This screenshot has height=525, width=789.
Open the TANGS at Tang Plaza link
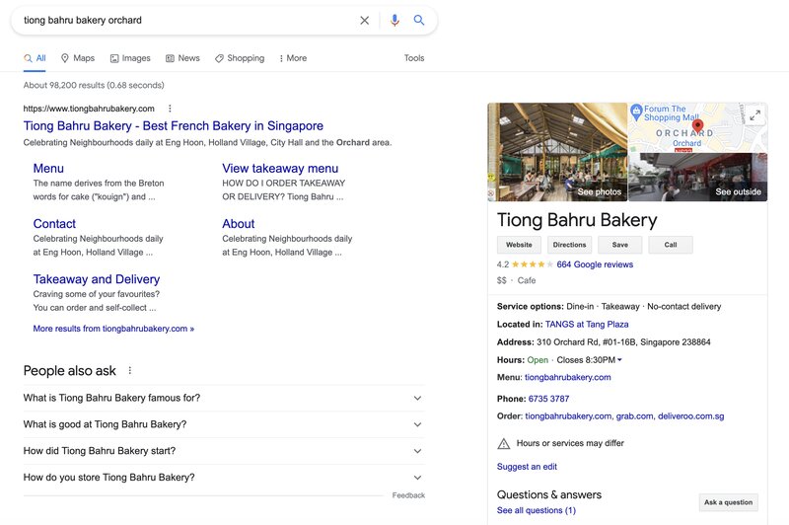point(587,324)
